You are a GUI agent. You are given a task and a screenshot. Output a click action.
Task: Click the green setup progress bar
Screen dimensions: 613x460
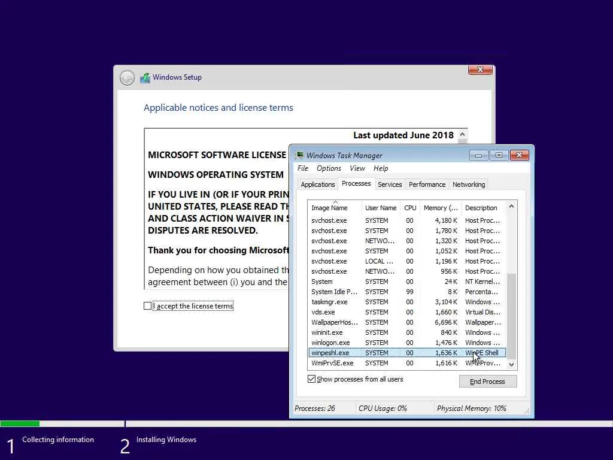tap(20, 423)
